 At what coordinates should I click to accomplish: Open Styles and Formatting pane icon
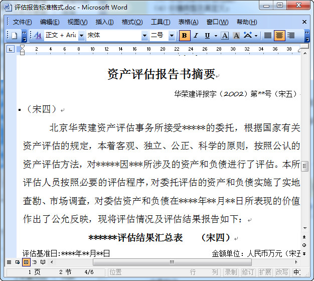[38, 36]
